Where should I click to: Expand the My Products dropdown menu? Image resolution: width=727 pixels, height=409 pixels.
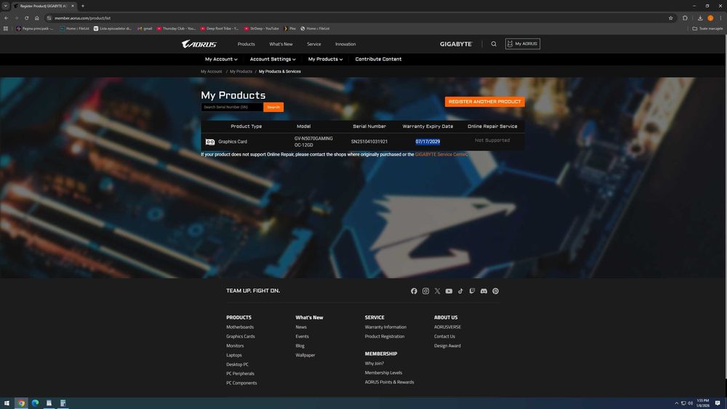tap(326, 60)
